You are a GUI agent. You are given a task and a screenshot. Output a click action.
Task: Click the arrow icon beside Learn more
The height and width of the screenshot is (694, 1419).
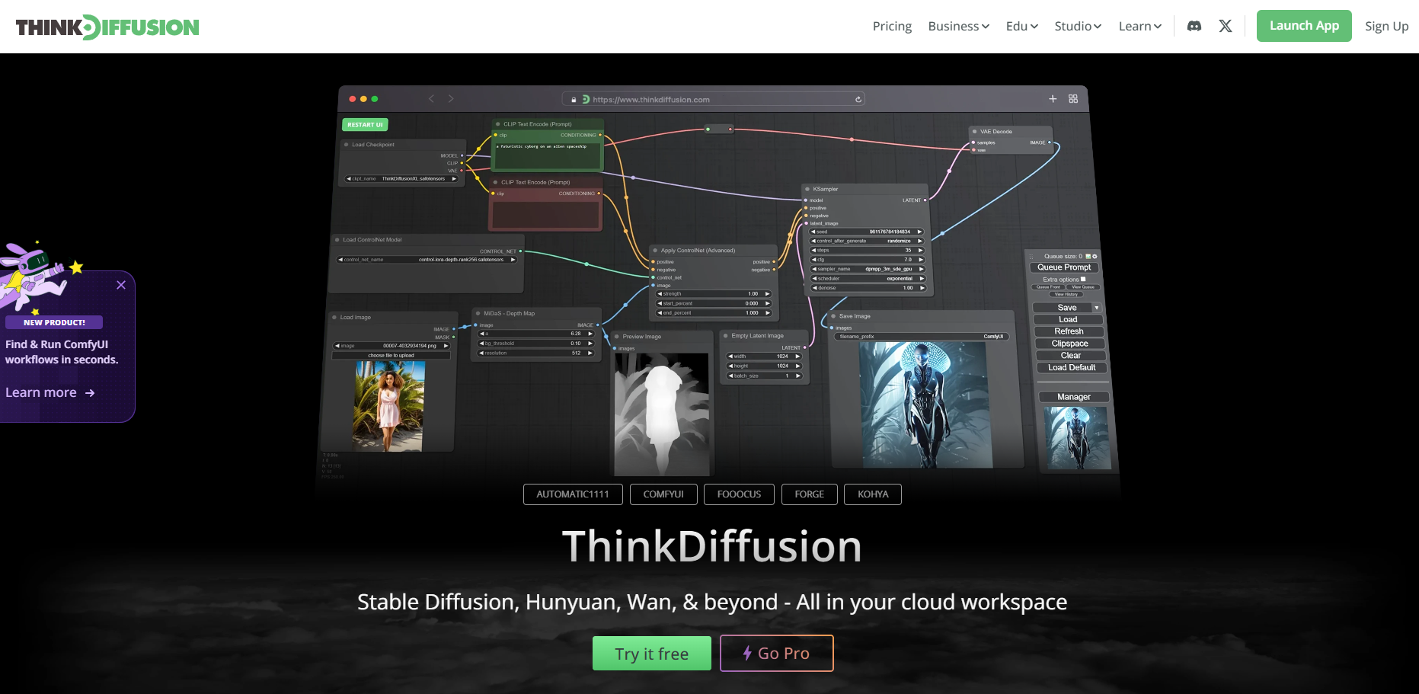click(90, 393)
